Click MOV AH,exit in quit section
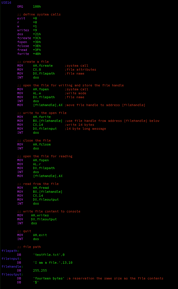Viewport: 178px width, 289px height. point(32,235)
